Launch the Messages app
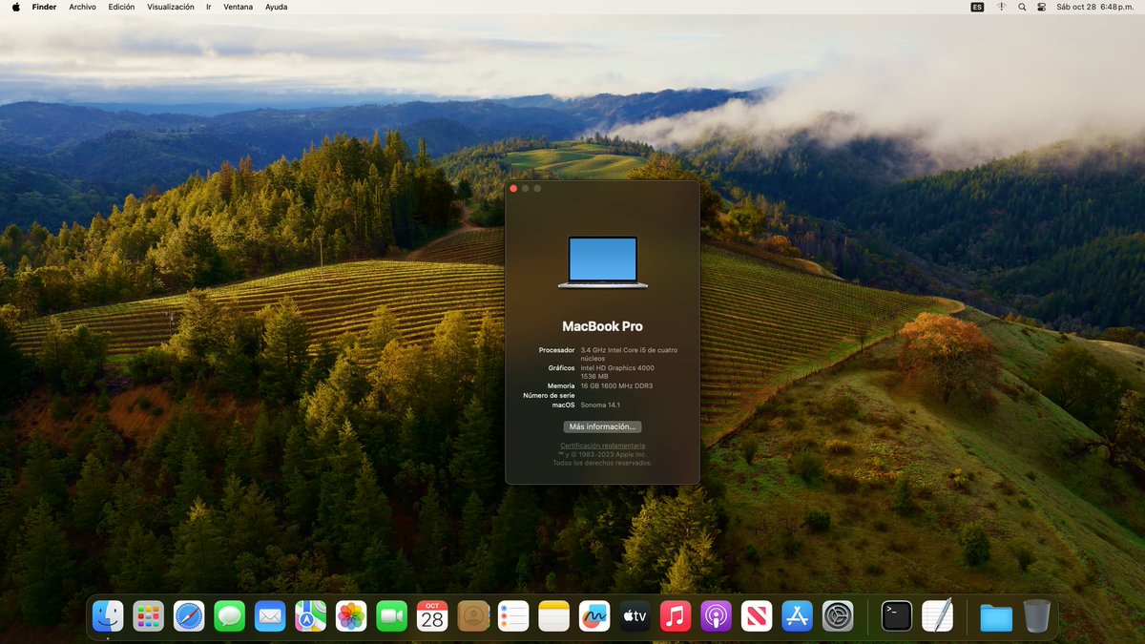The width and height of the screenshot is (1145, 644). pyautogui.click(x=229, y=615)
